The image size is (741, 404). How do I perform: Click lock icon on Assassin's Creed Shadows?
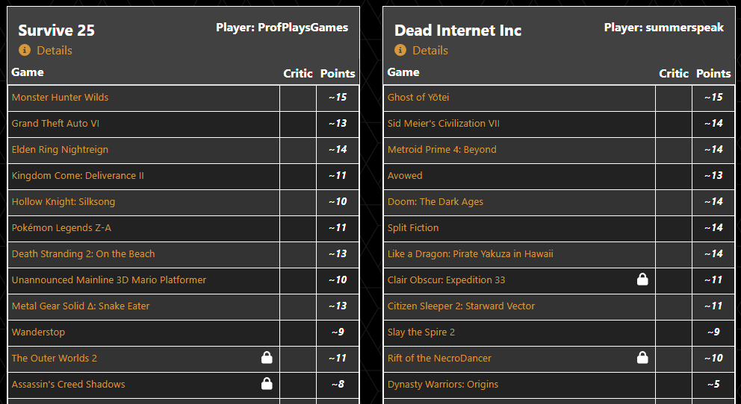point(267,384)
